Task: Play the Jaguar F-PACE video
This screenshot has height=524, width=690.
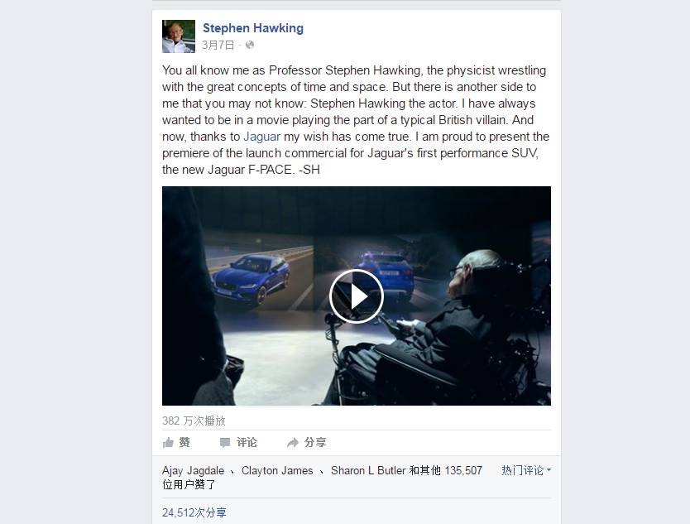Action: [x=357, y=296]
